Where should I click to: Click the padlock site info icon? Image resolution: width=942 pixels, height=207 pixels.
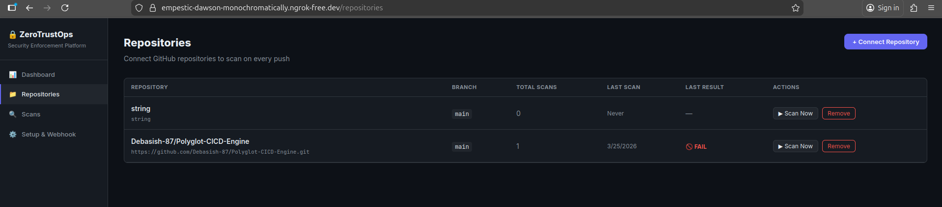coord(152,8)
